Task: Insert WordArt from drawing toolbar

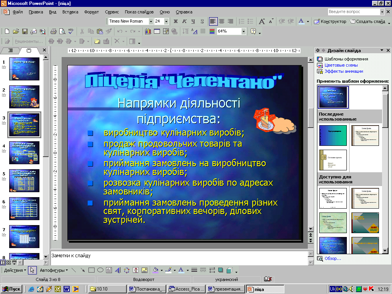Action: (x=118, y=270)
